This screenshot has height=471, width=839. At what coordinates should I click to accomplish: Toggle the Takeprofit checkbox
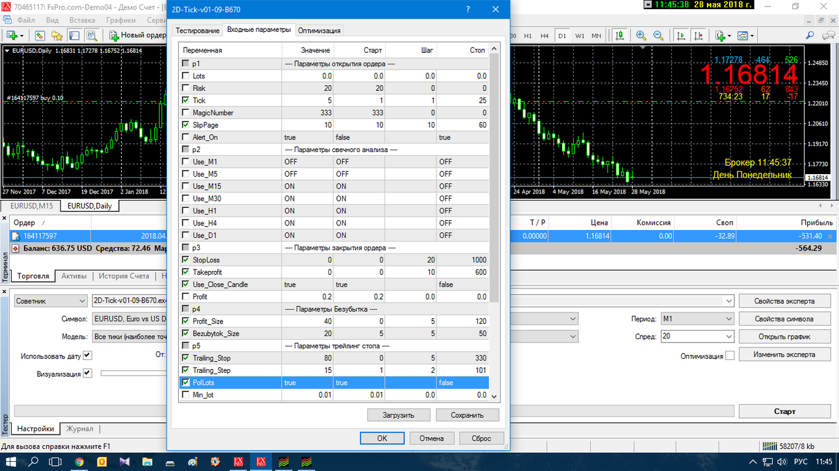186,272
